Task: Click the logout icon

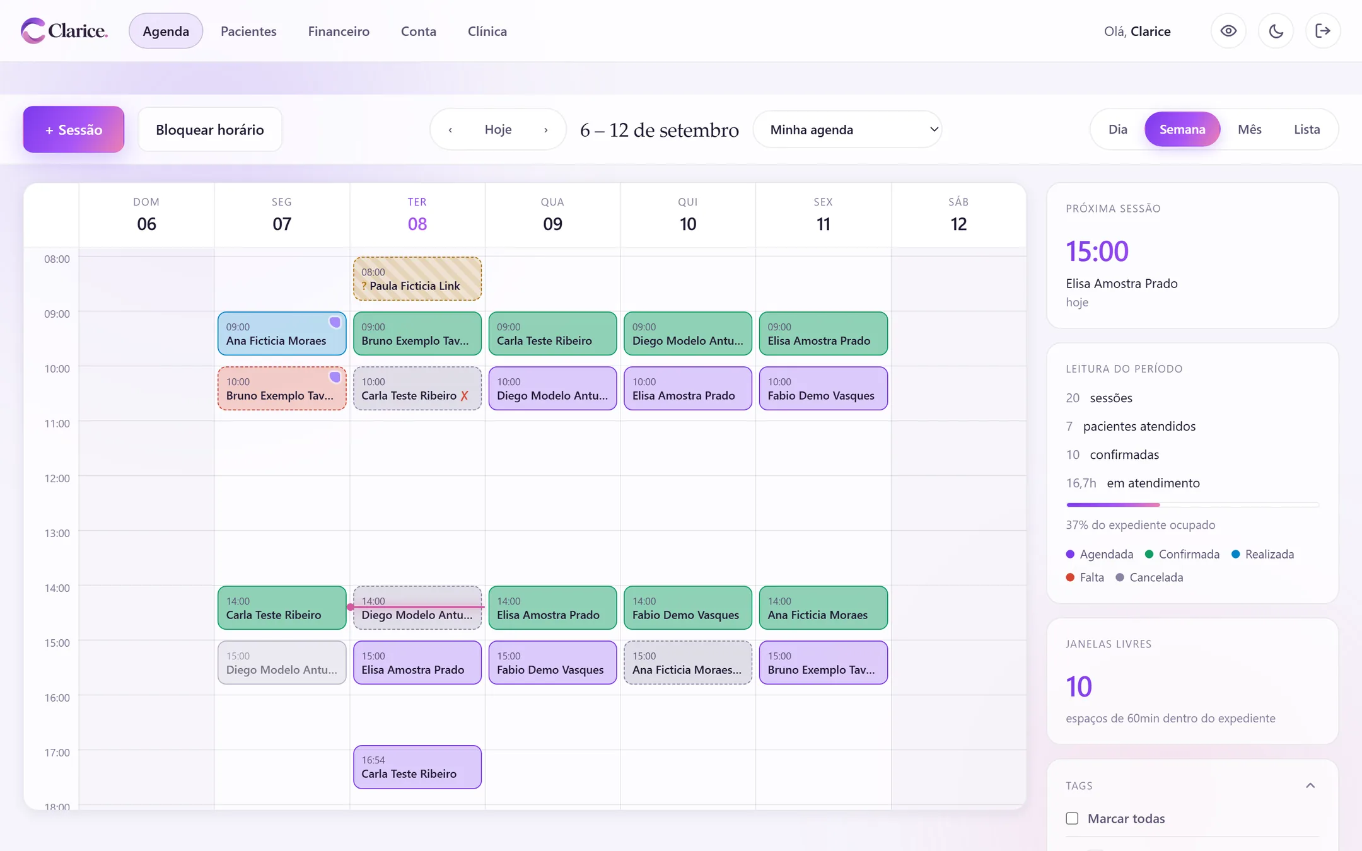Action: (x=1323, y=31)
